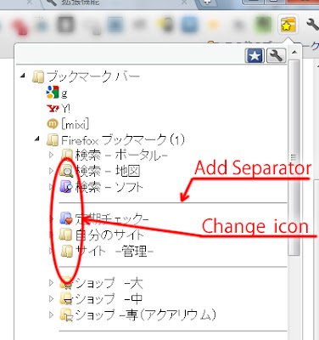Select the 定期チェック- row

(x=112, y=219)
